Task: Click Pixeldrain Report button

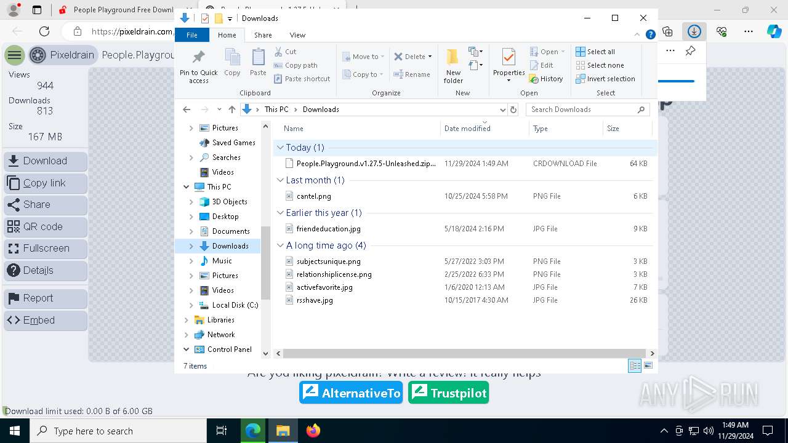Action: click(45, 298)
